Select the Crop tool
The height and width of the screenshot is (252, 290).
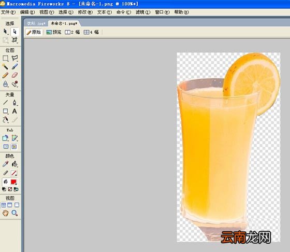tap(15, 40)
